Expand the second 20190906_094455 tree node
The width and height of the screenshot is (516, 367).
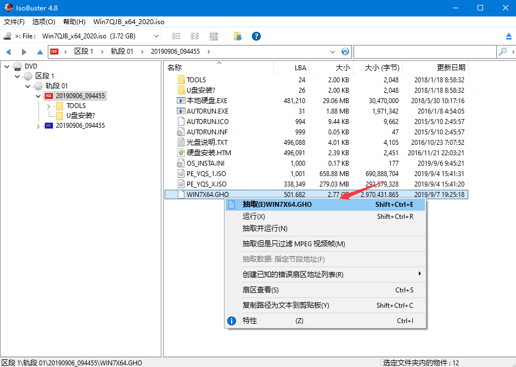click(38, 126)
